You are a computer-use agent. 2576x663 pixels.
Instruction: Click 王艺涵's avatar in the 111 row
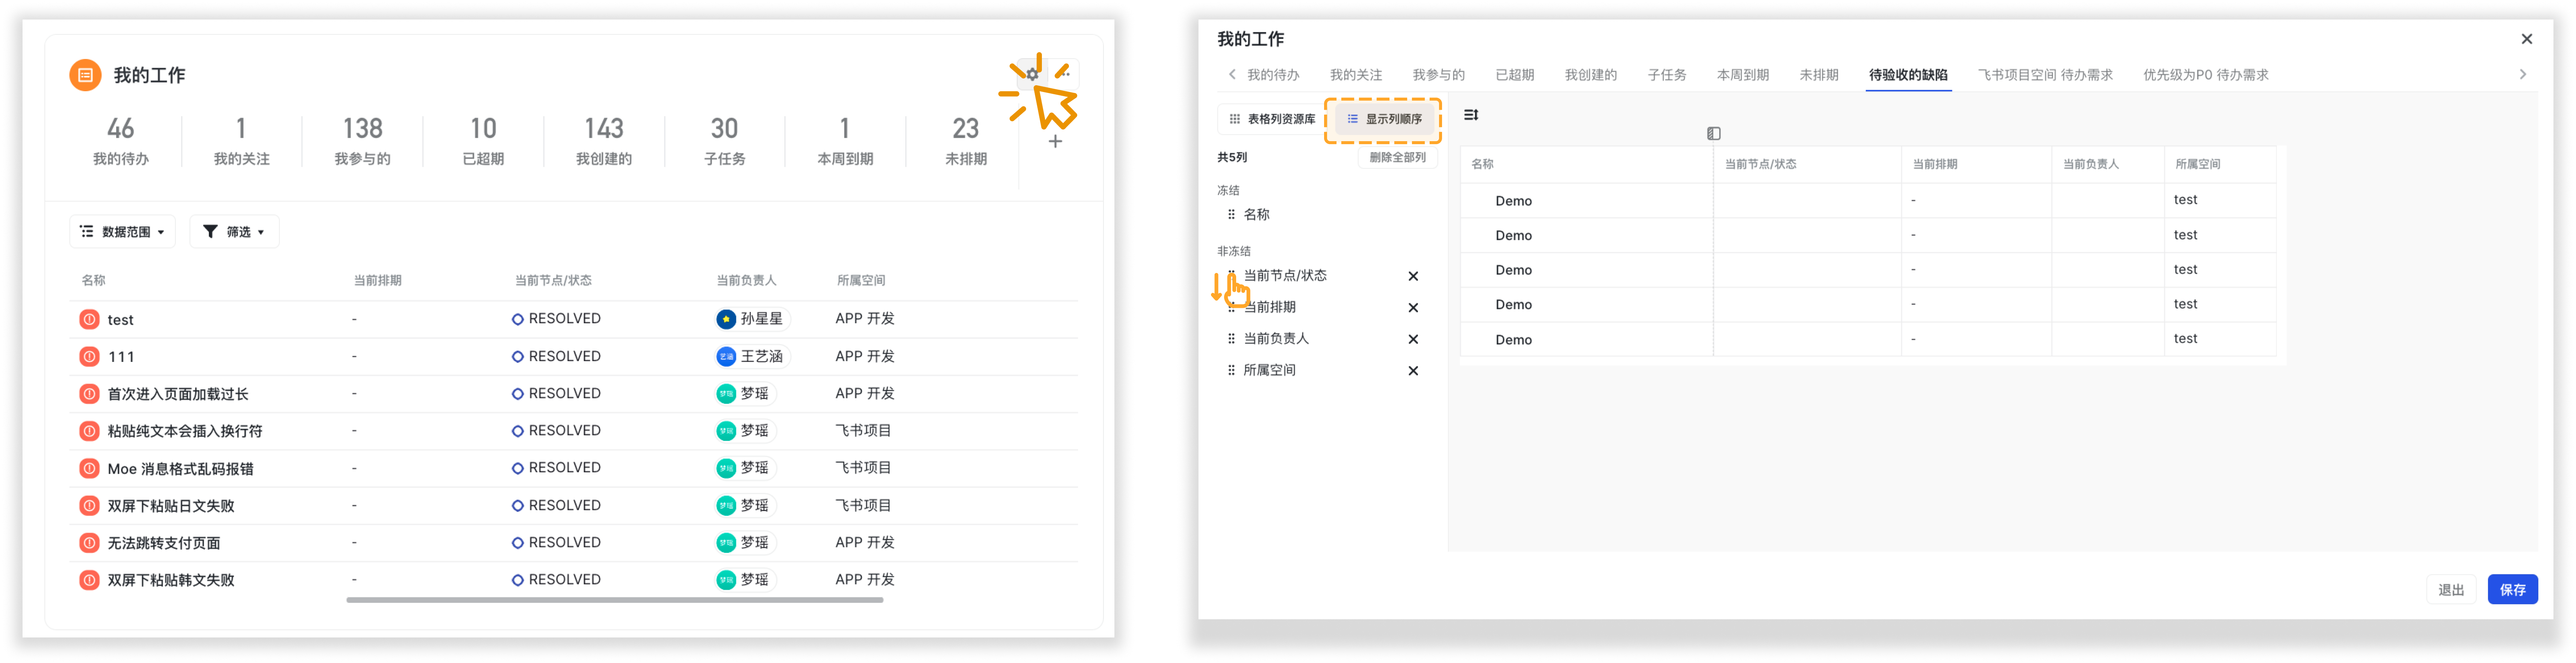(726, 356)
